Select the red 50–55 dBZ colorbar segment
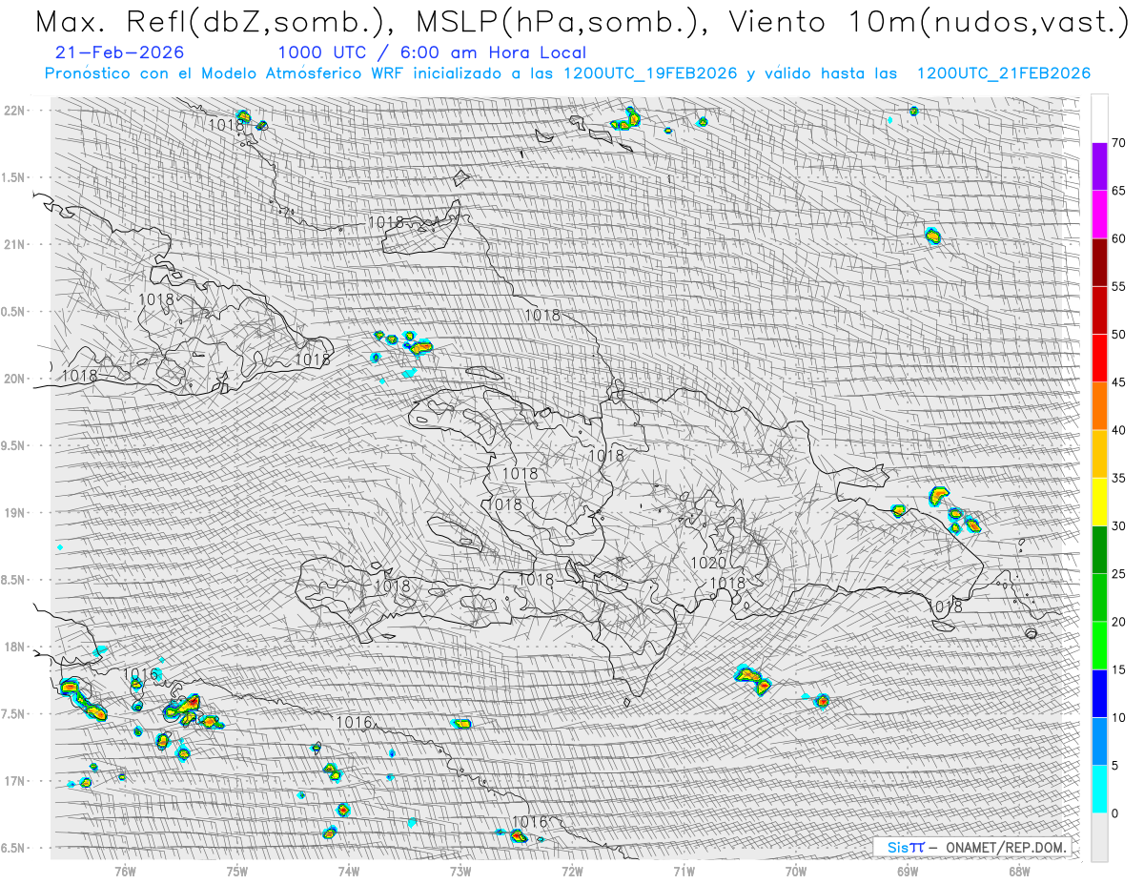The height and width of the screenshot is (884, 1144). [x=1099, y=310]
